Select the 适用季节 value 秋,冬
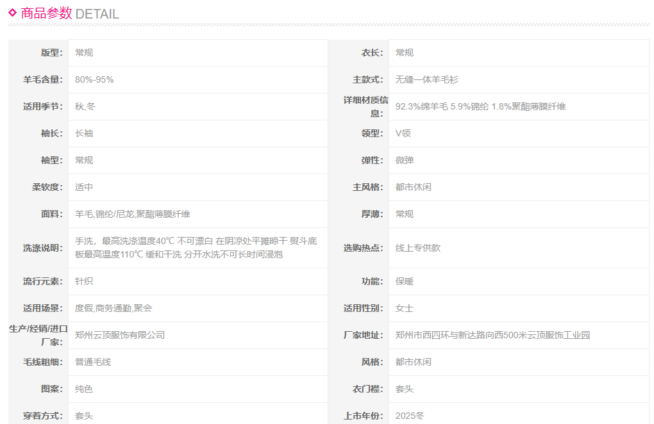Viewport: 654px width, 424px height. pos(85,106)
